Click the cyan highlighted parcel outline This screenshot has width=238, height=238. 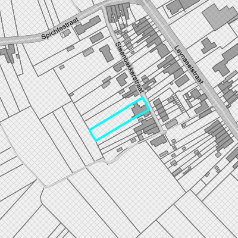pyautogui.click(x=120, y=120)
